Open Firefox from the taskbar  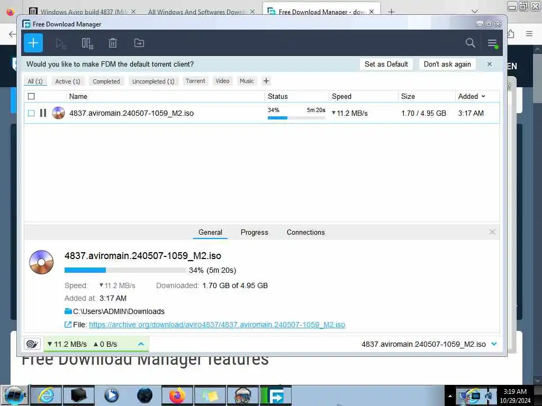[177, 395]
